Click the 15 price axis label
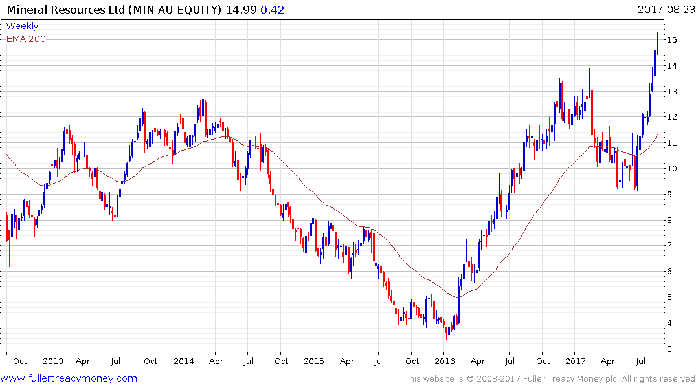This screenshot has width=696, height=388. click(672, 40)
